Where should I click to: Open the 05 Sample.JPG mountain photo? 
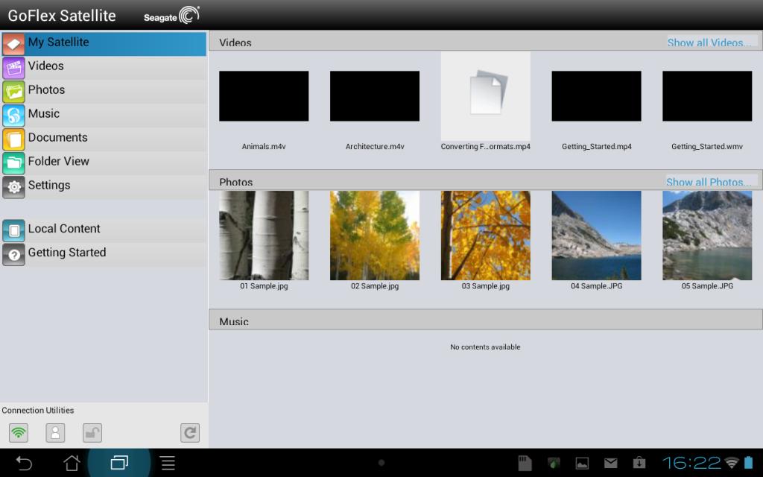(707, 235)
